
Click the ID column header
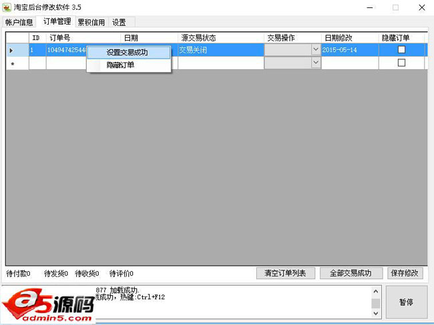pyautogui.click(x=37, y=38)
